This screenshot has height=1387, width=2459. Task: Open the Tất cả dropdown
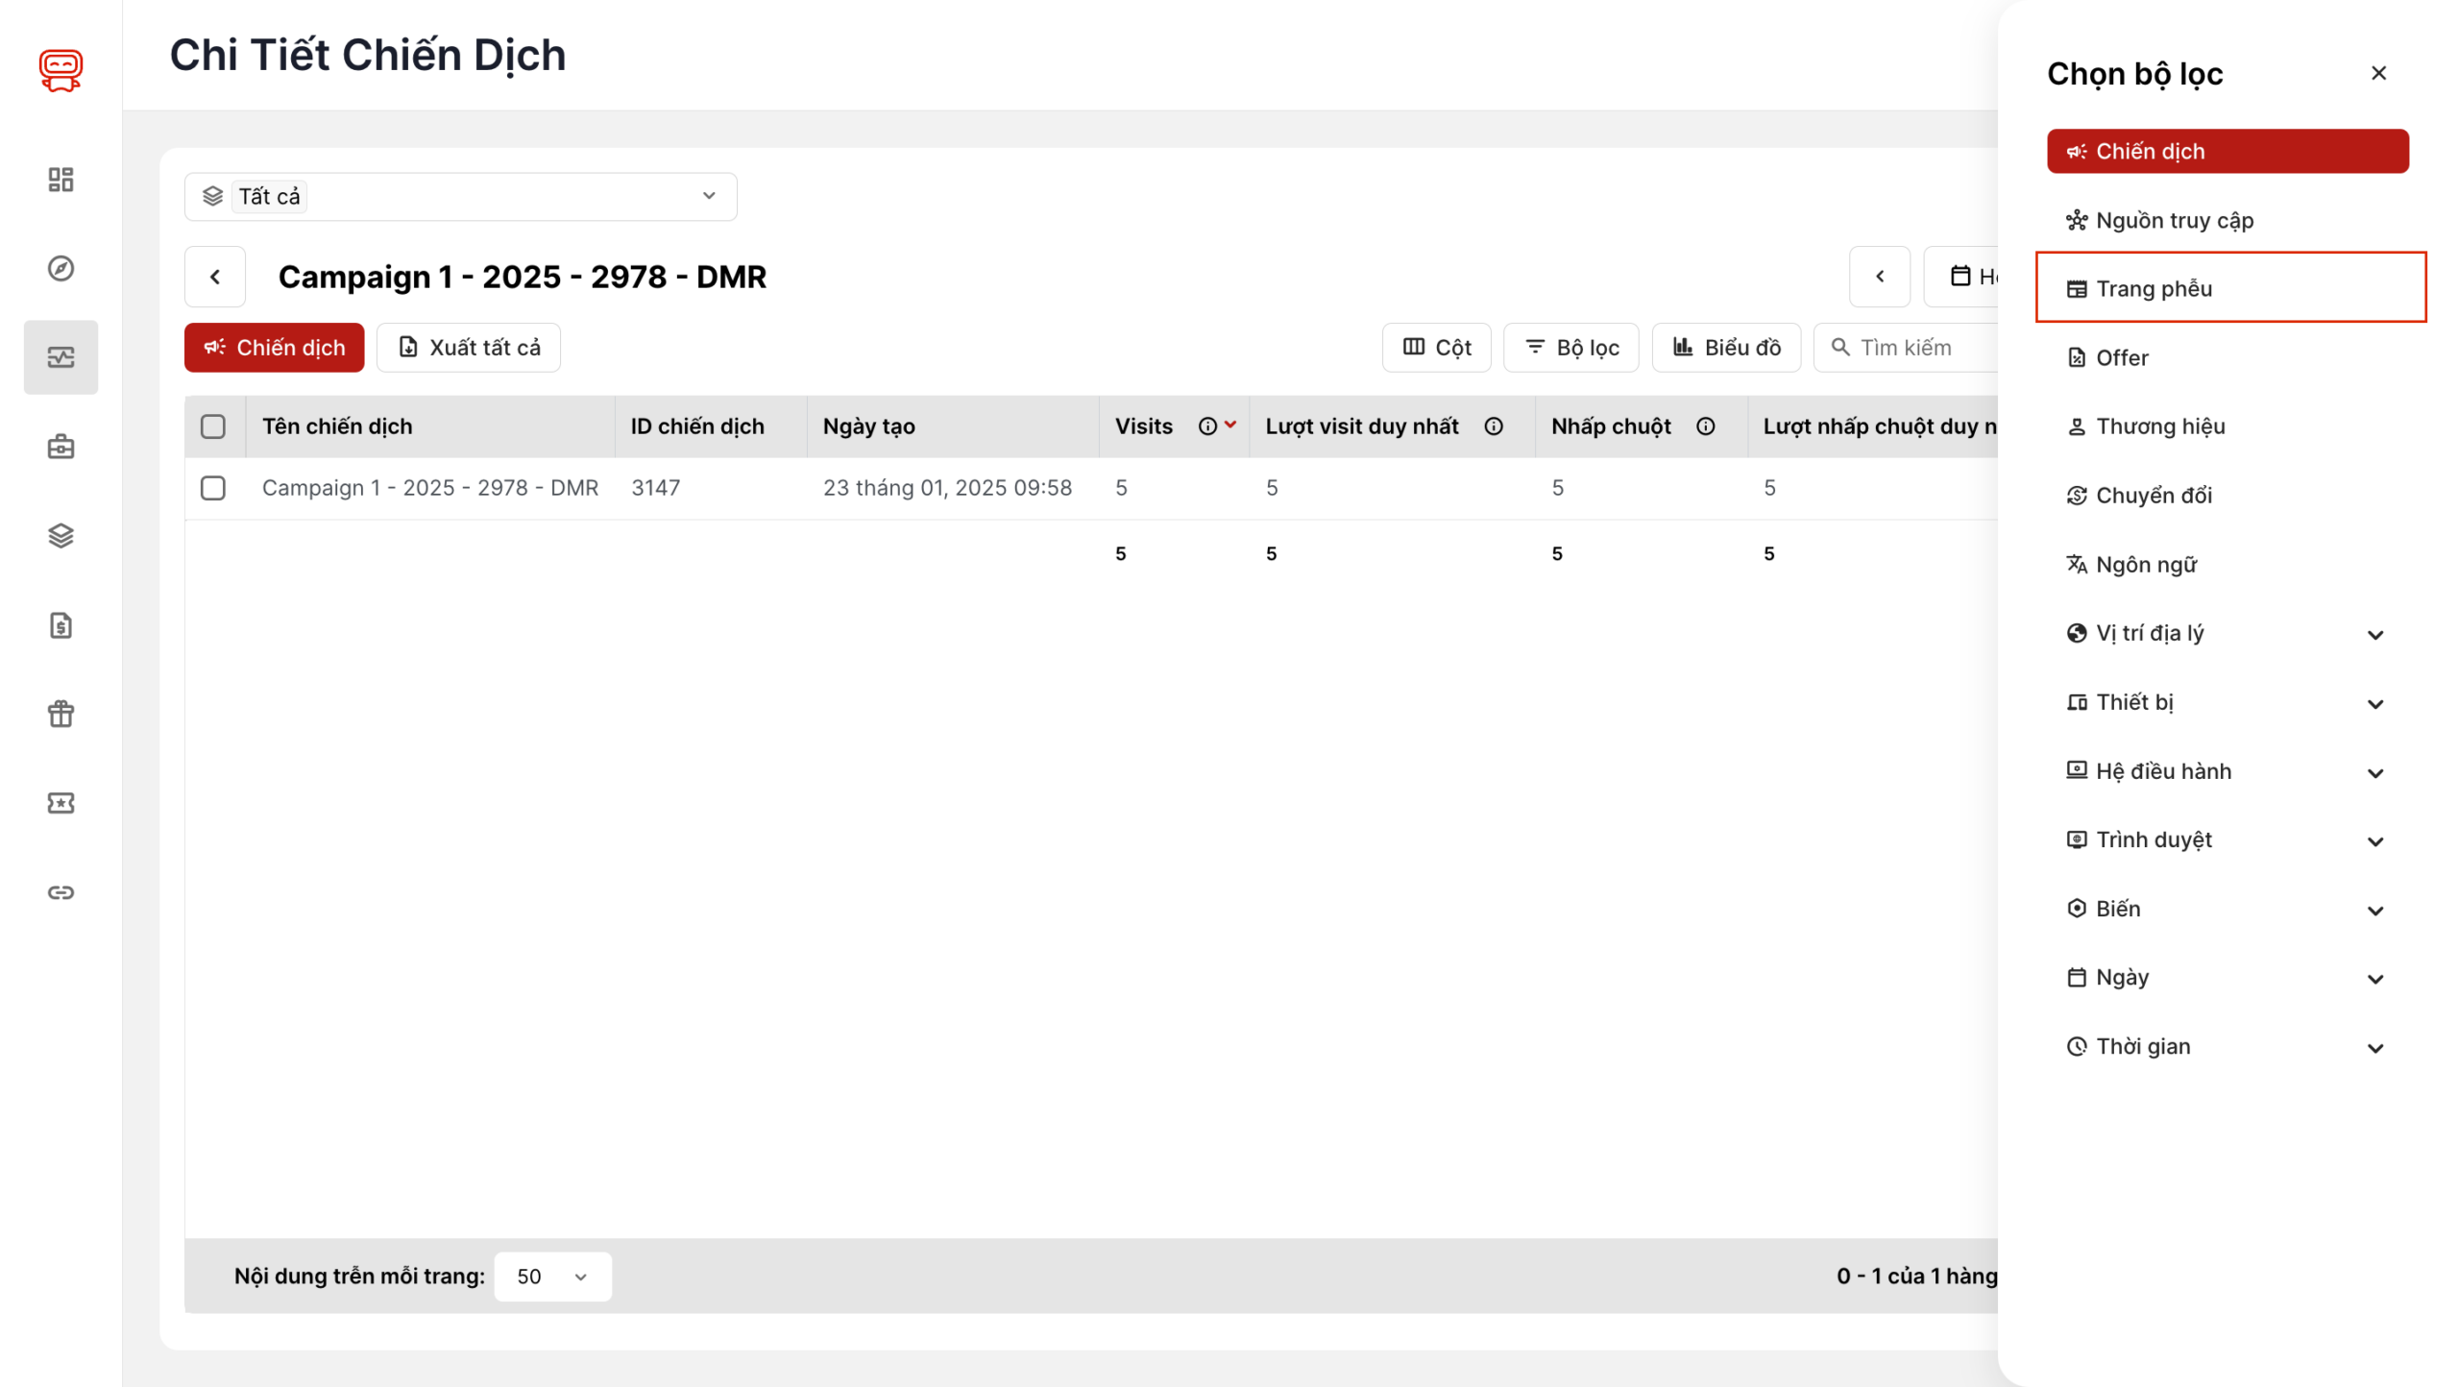460,196
